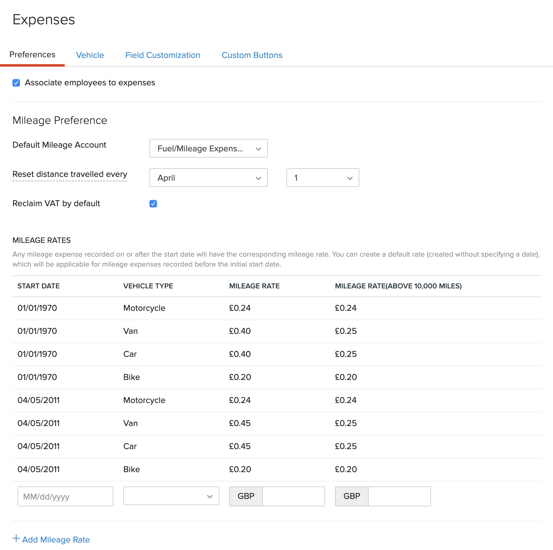Select 01/01/1970 Motorcycle row date
Viewport: 553px width, 550px height.
tap(37, 308)
